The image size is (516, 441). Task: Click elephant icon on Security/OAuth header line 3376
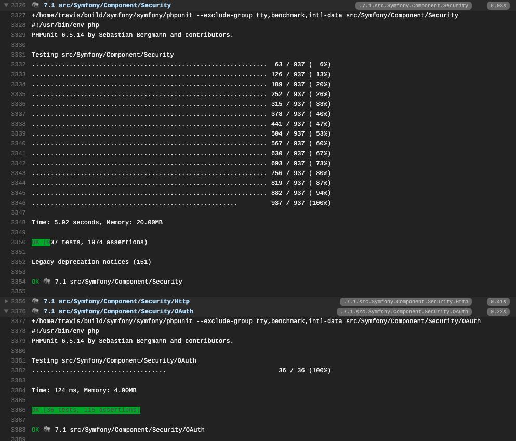tap(35, 311)
